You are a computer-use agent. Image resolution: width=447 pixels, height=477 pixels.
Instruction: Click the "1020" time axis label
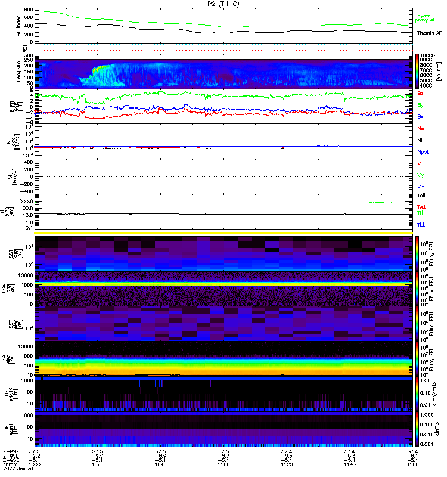97,464
